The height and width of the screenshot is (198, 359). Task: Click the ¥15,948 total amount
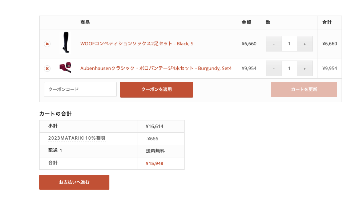coord(154,163)
